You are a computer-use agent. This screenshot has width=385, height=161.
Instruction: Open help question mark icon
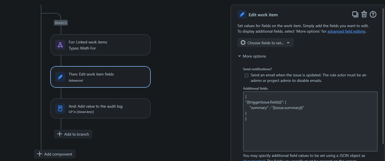tap(373, 15)
